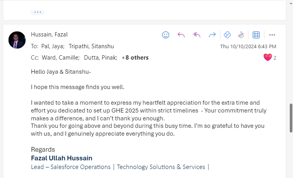Viewport: 293px width, 178px height.
Task: Click the vertical scrollbar thumb
Action: [291, 118]
